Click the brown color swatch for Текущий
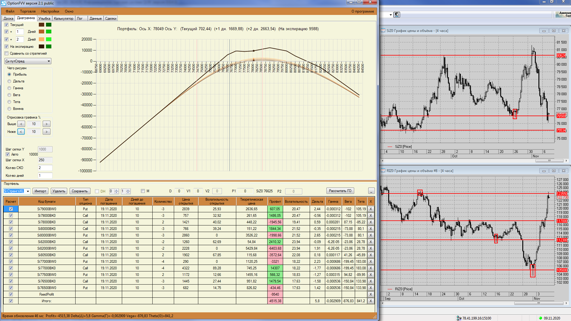Image resolution: width=571 pixels, height=321 pixels. tap(42, 25)
